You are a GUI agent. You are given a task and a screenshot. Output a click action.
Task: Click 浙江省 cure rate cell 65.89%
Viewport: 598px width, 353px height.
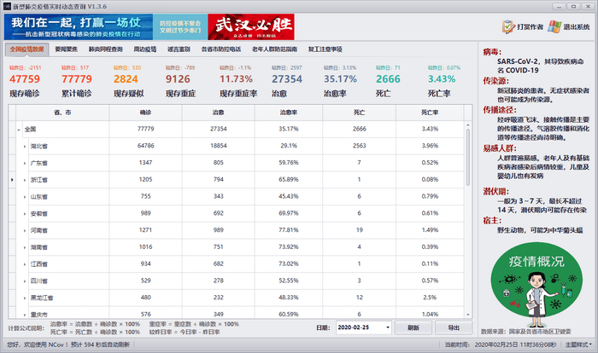click(x=289, y=179)
